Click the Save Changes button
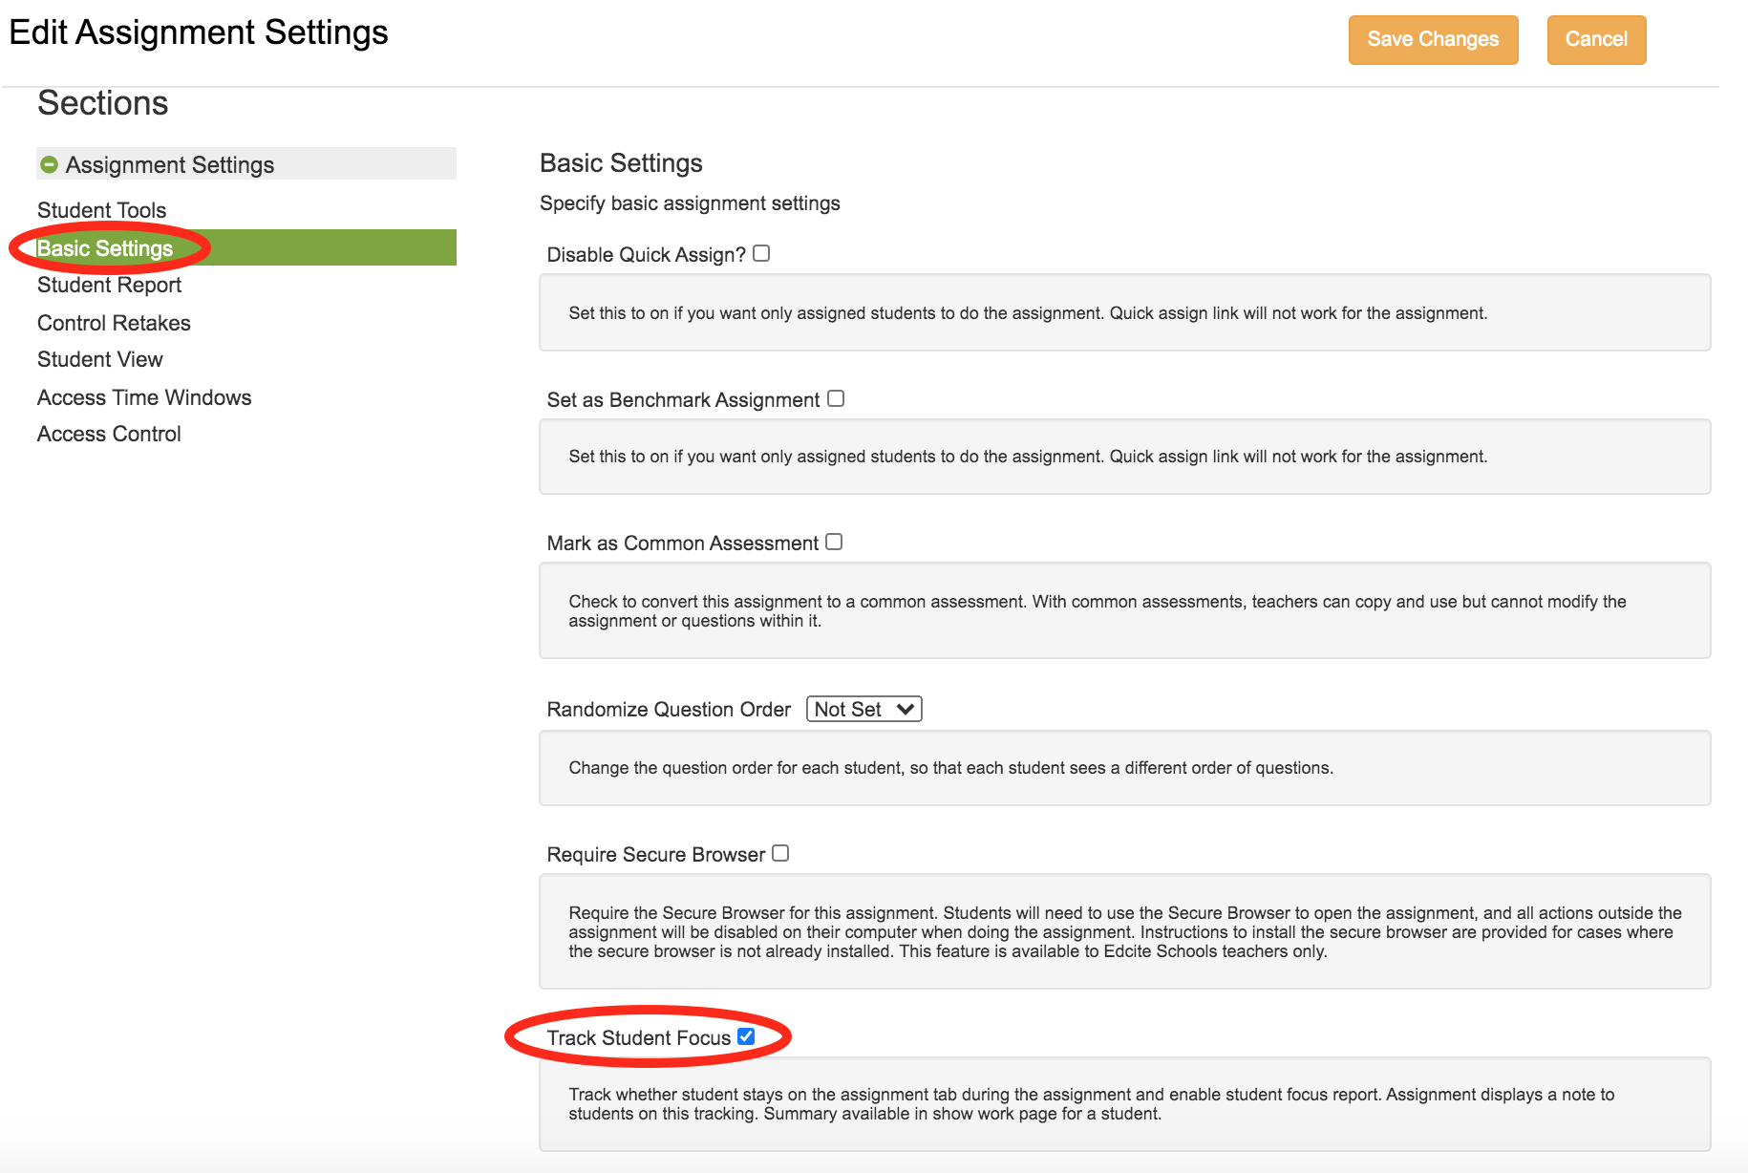Screen dimensions: 1748x1173 pos(1433,39)
